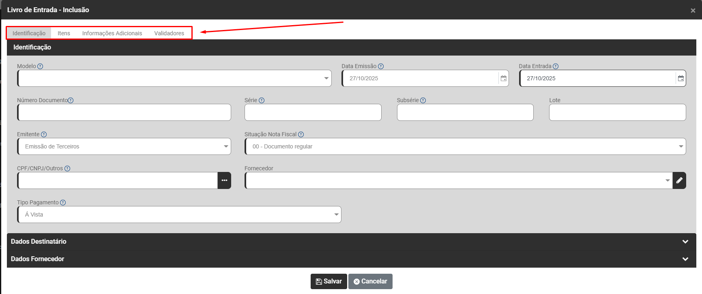
Task: Click the Identificação section header
Action: coord(352,47)
